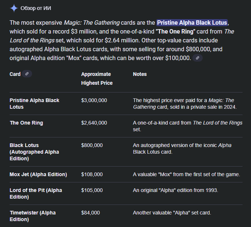Image resolution: width=251 pixels, height=227 pixels.
Task: Click the AI overview sparkle icon
Action: pos(14,8)
